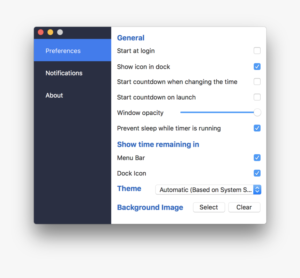Switch to the Notifications tab

(73, 73)
